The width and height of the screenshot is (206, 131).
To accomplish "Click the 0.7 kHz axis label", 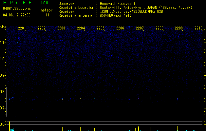I will tap(3, 108).
